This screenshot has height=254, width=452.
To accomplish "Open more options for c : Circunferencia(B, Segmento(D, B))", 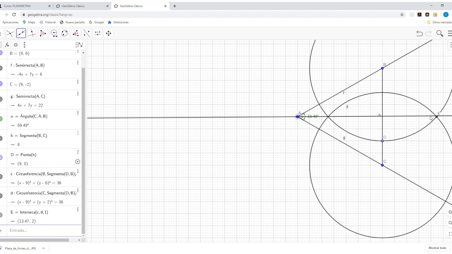I will pyautogui.click(x=78, y=171).
